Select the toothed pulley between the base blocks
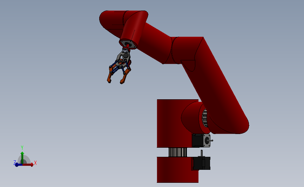Image resolution: width=304 pixels, height=187 pixels. tap(177, 152)
